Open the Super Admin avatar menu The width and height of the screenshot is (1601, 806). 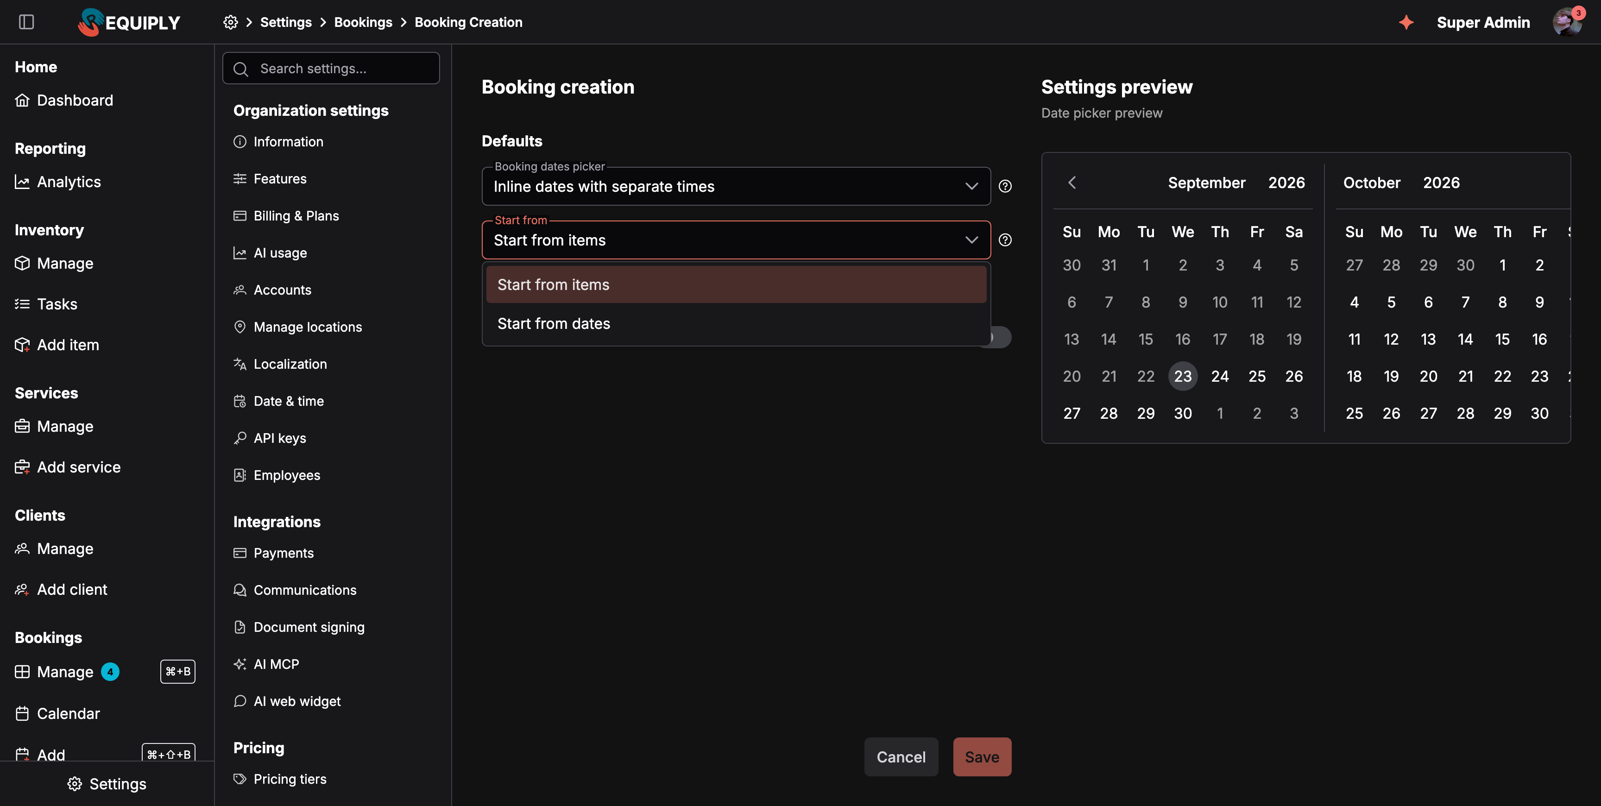pyautogui.click(x=1568, y=22)
